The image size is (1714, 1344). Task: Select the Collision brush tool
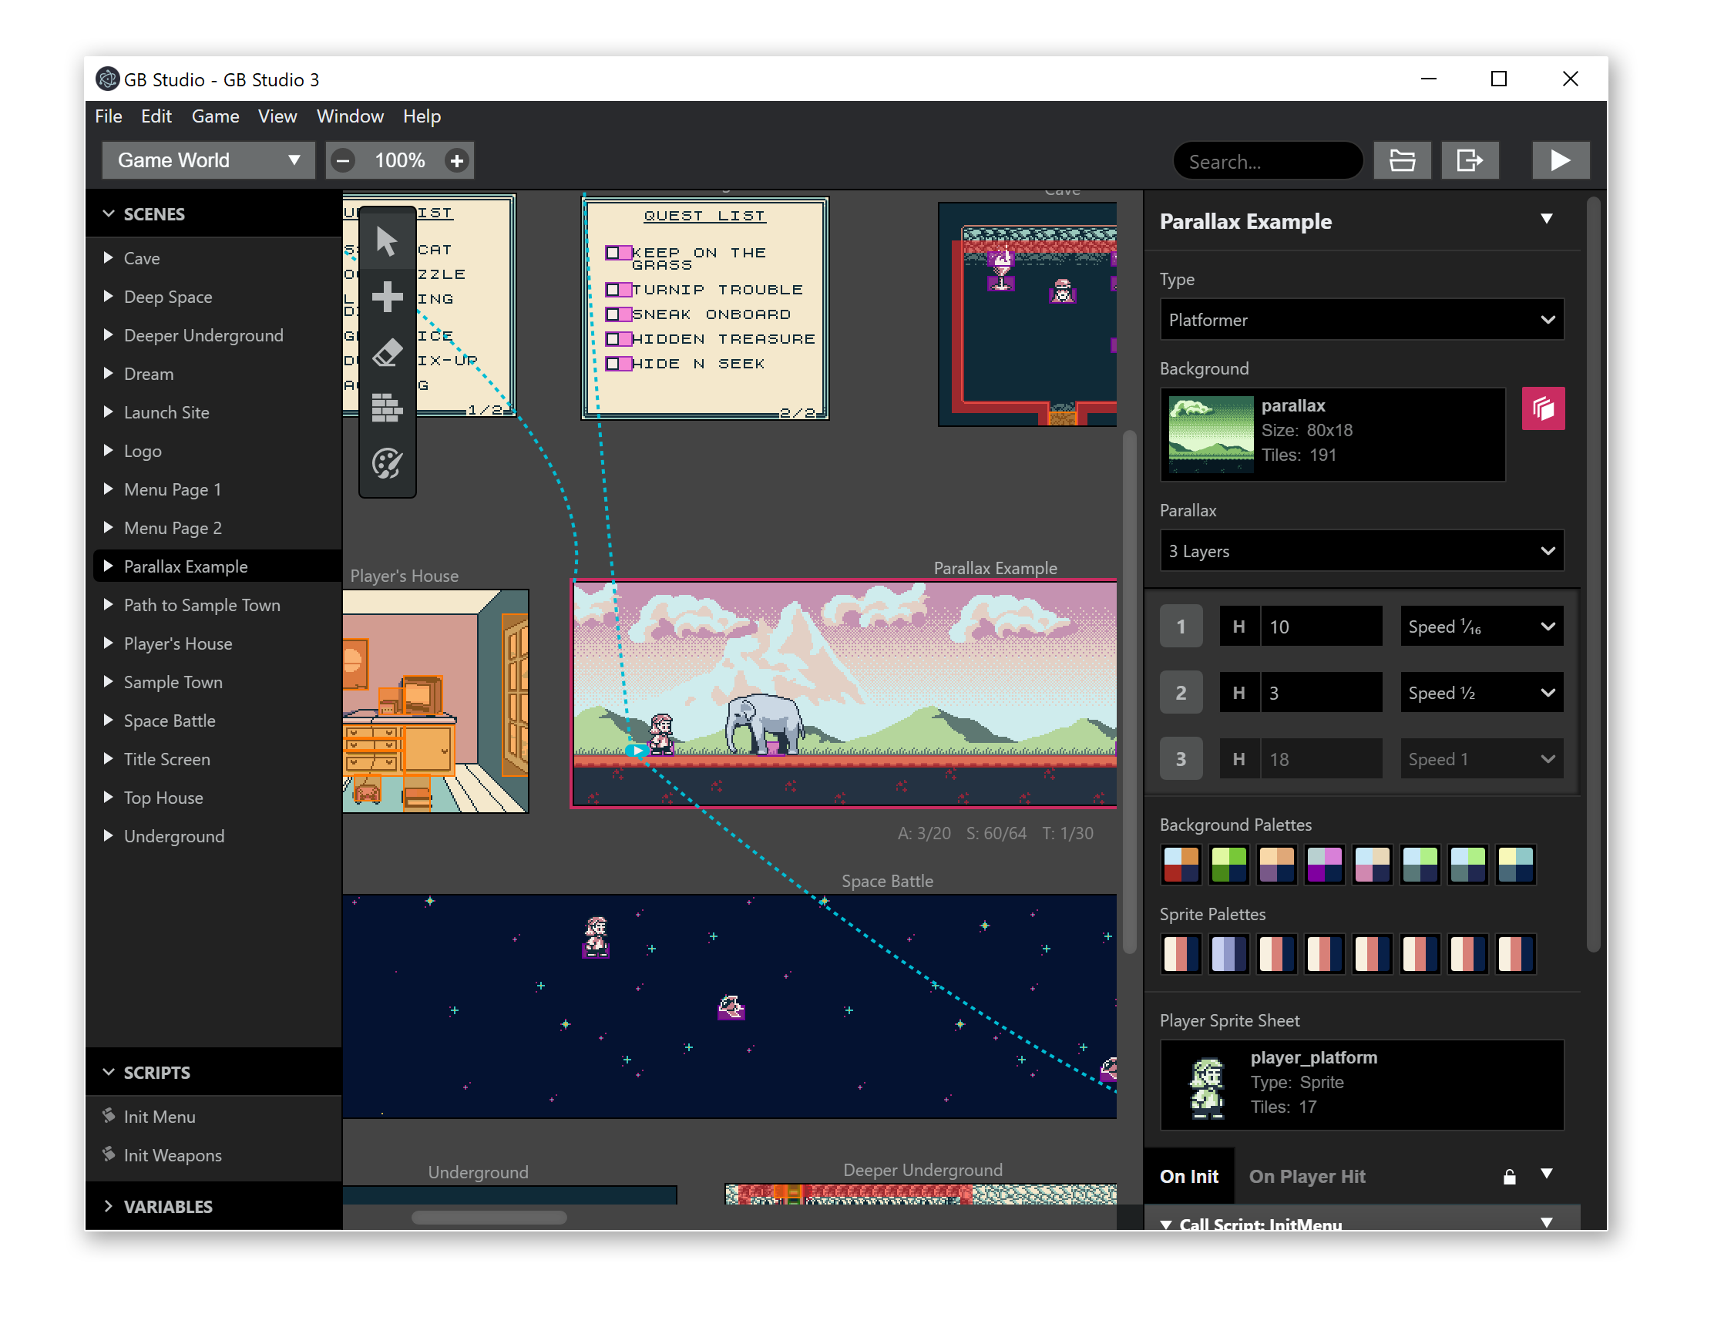point(387,408)
